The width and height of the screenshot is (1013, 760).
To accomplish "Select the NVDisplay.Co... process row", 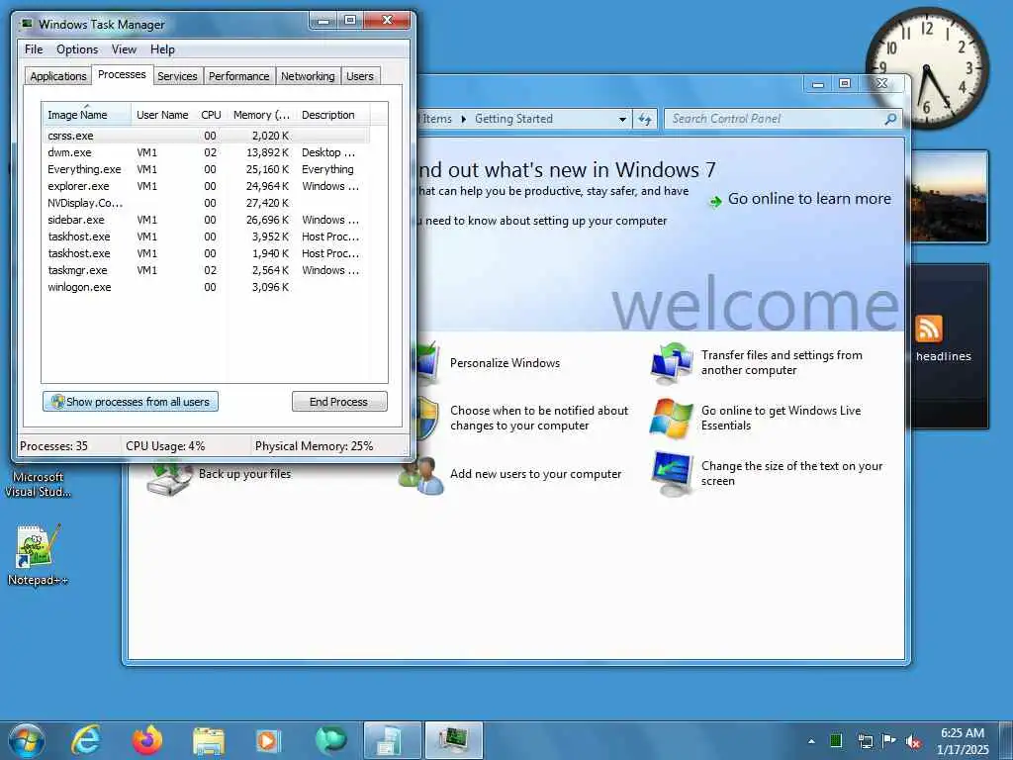I will [x=207, y=203].
